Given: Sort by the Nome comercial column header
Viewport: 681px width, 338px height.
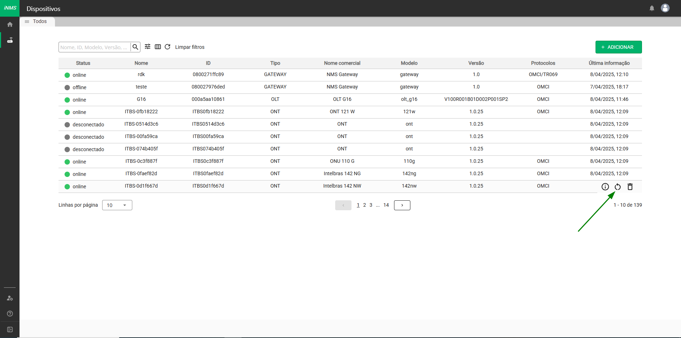Looking at the screenshot, I should (342, 63).
